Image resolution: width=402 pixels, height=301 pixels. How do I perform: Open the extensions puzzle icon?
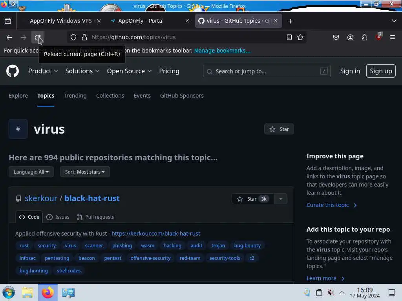click(364, 37)
